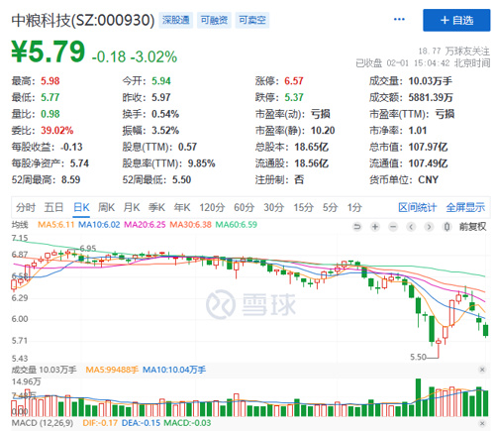The width and height of the screenshot is (495, 431).
Task: Click the 均线 label
Action: (x=20, y=225)
